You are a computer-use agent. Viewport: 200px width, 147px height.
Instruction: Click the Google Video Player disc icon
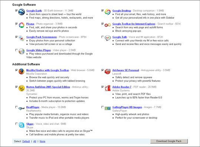22,52
